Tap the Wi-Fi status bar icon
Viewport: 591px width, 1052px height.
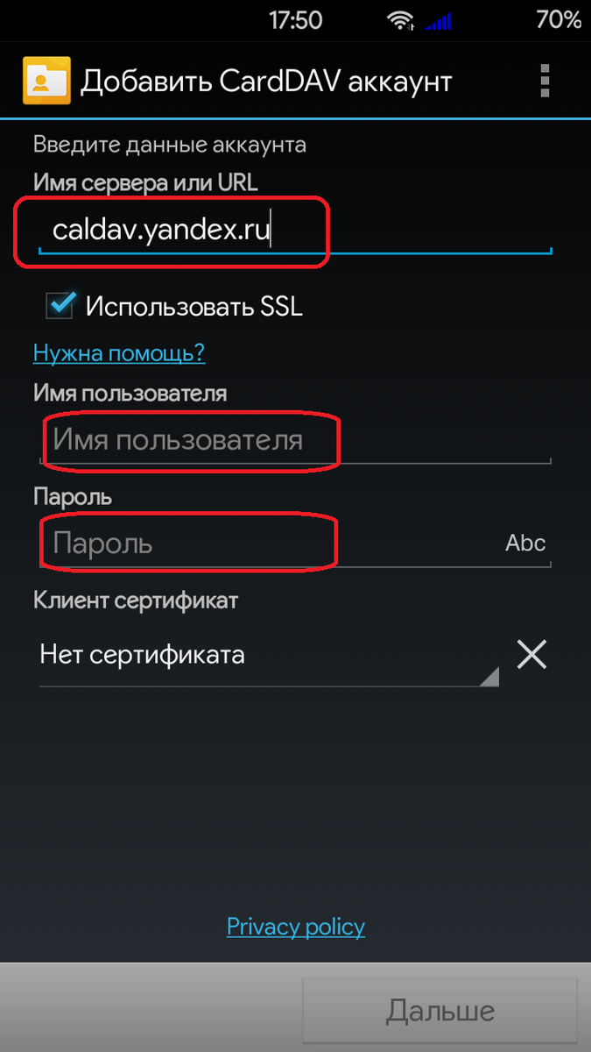403,20
